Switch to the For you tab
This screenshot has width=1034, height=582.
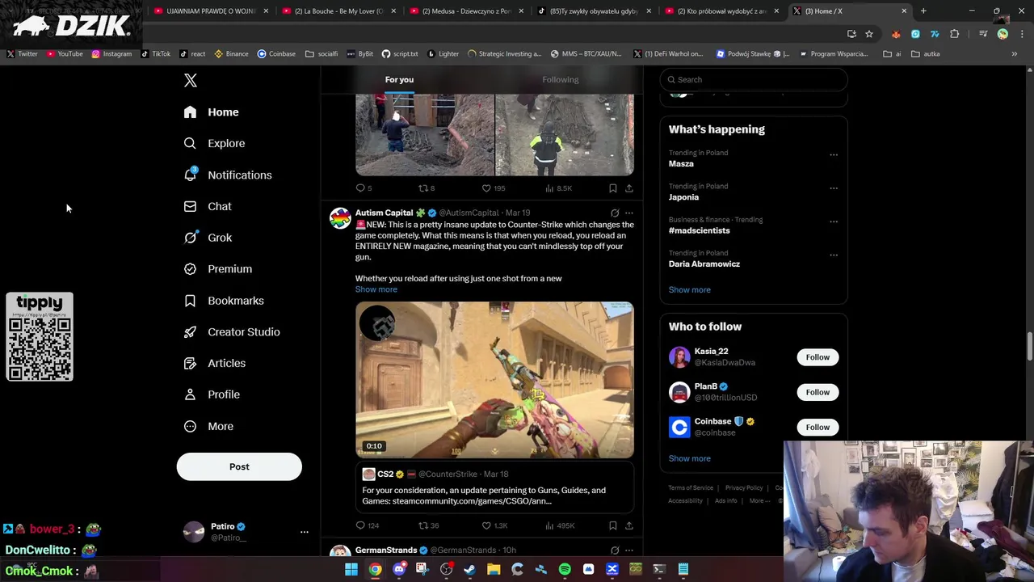point(399,79)
